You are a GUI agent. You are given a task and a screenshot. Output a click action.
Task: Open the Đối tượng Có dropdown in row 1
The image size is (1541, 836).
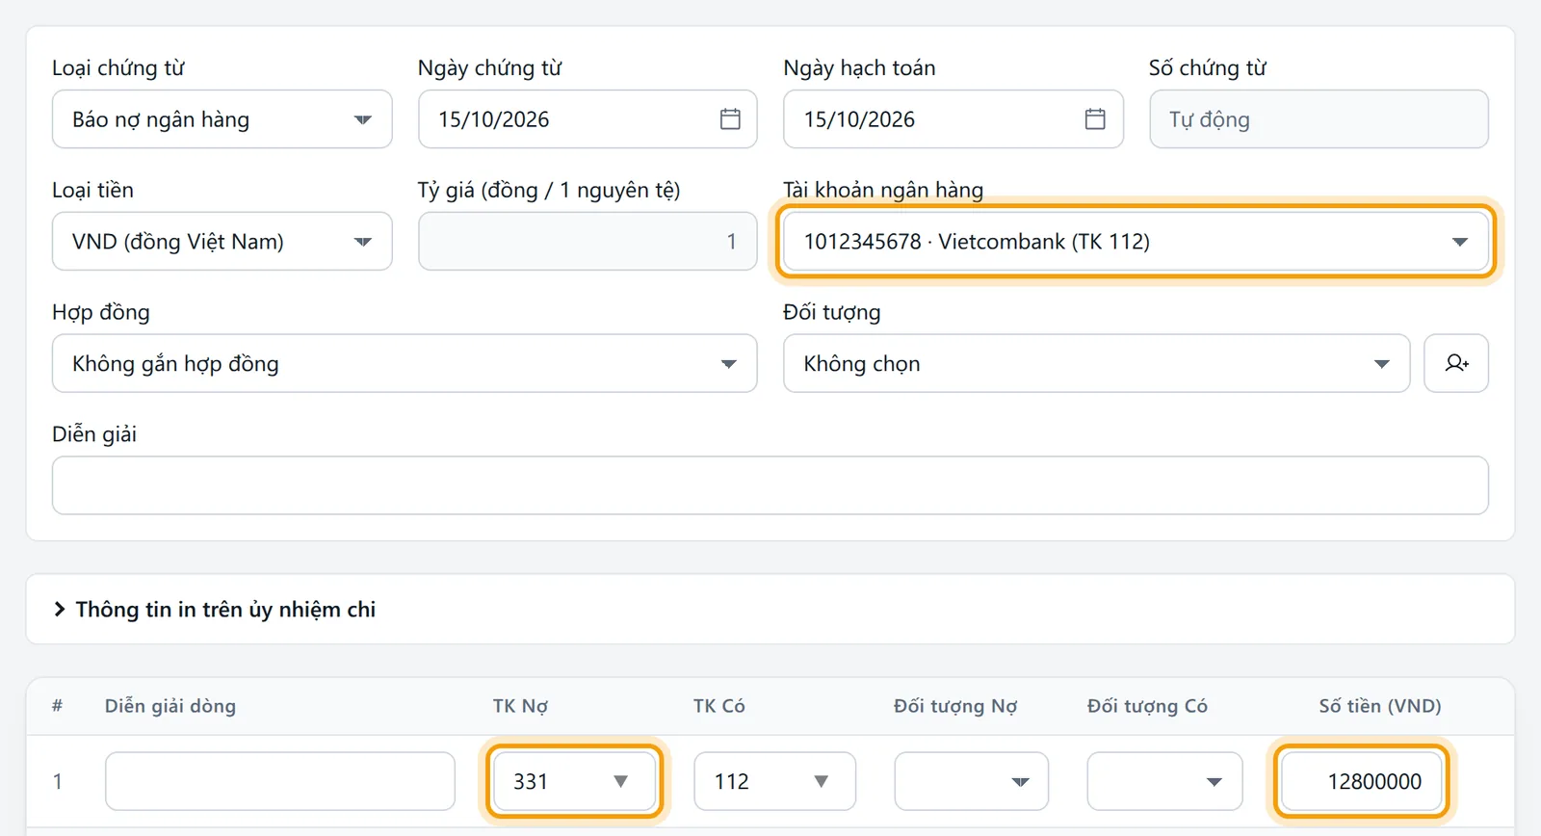coord(1164,781)
